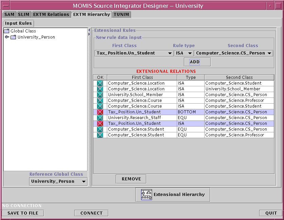Click the red X status icon in Tax_Position ISA row
This screenshot has width=284, height=220.
coord(100,124)
